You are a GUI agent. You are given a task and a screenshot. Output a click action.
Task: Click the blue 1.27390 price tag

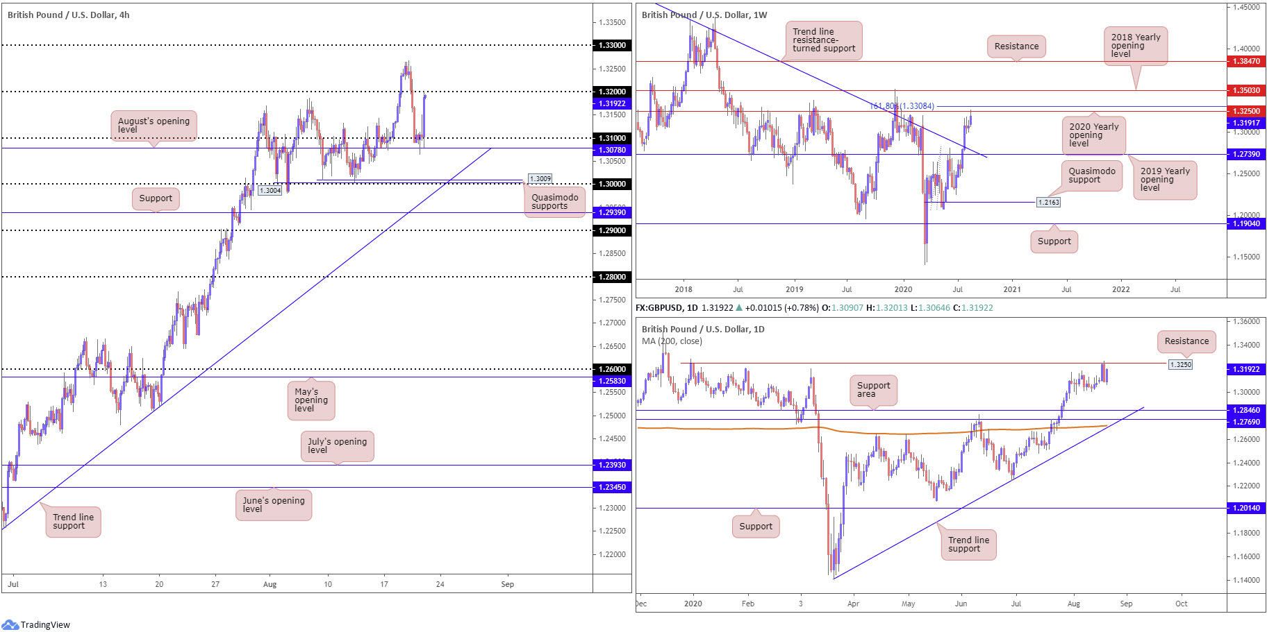(1245, 154)
